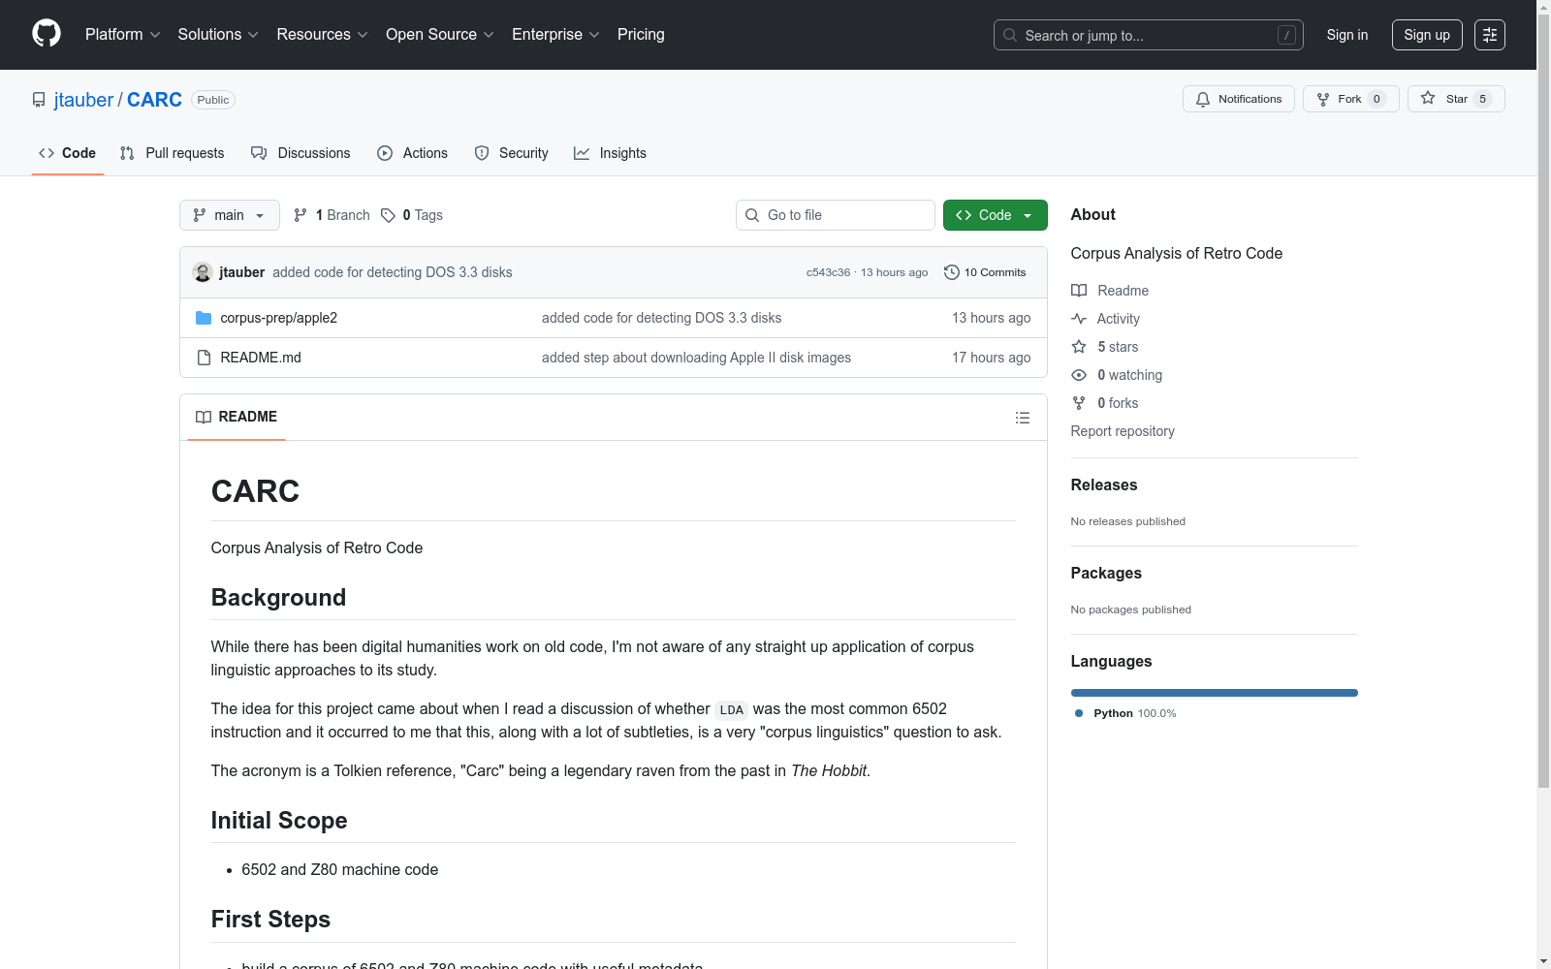Click the bell icon in Notifications
The height and width of the screenshot is (969, 1551).
tap(1203, 99)
